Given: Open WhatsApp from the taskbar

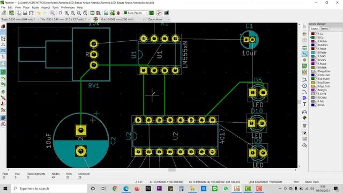Looking at the screenshot, I should click(x=226, y=188).
